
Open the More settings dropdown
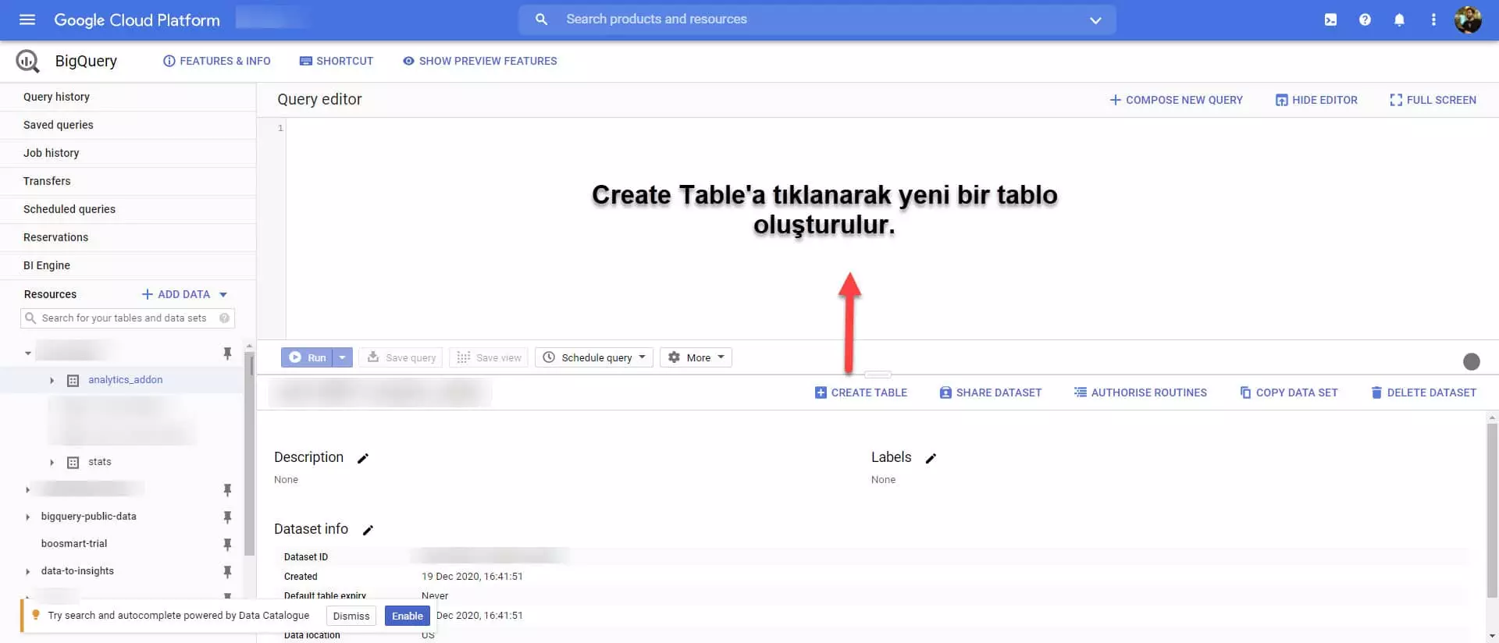(696, 357)
